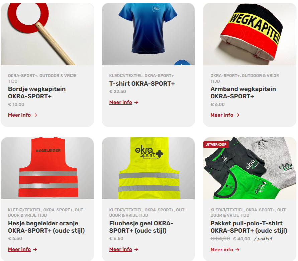Viewport: 298px width, 261px height.
Task: Open the Bordje wegkapitein OKRA-SPORT+ title
Action: click(37, 93)
